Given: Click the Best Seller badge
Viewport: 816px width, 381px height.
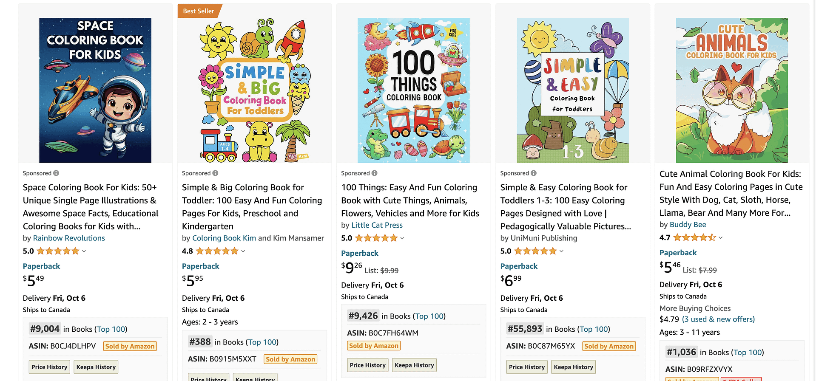Looking at the screenshot, I should tap(198, 11).
